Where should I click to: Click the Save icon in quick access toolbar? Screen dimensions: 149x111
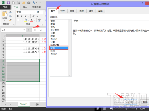click(x=8, y=3)
